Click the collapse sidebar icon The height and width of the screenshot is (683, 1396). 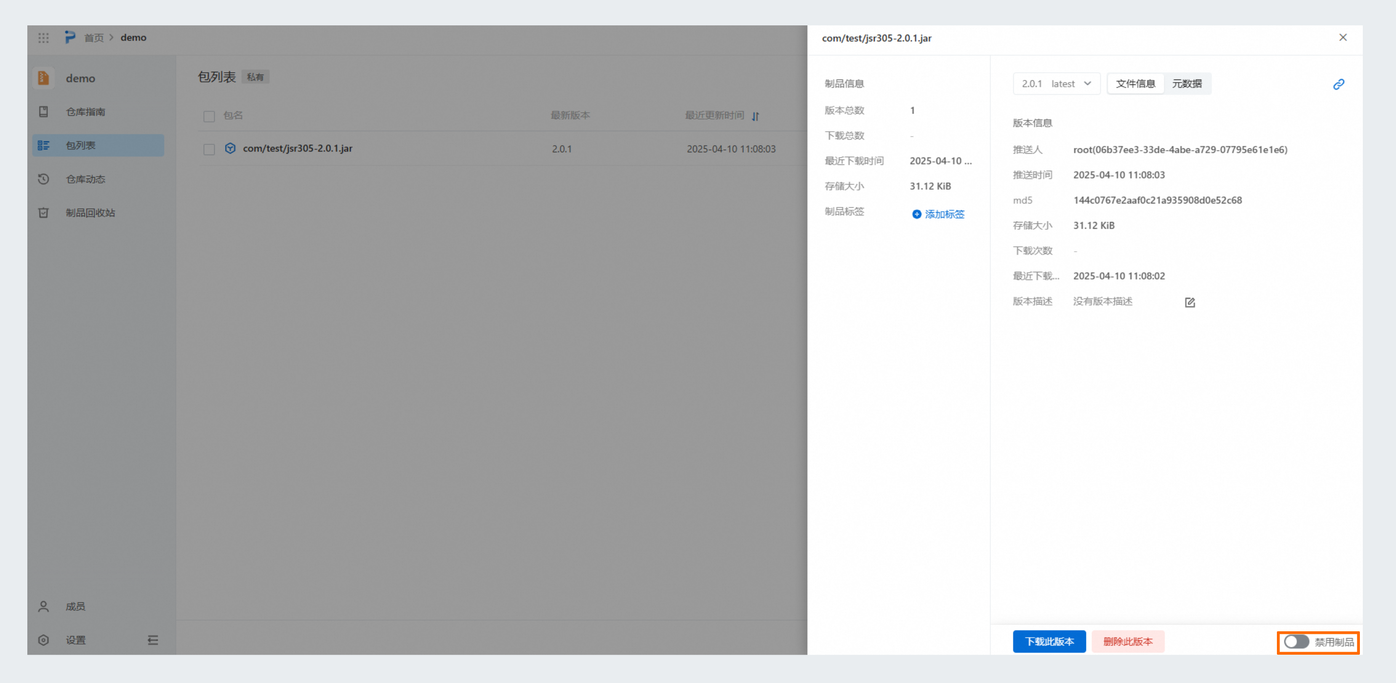click(153, 640)
